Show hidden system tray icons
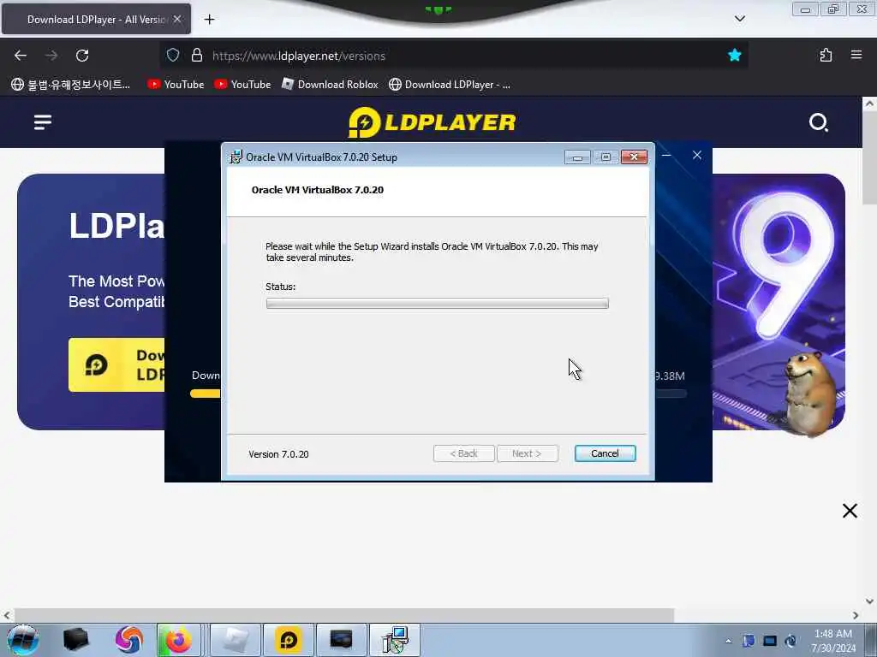The width and height of the screenshot is (877, 657). [728, 642]
